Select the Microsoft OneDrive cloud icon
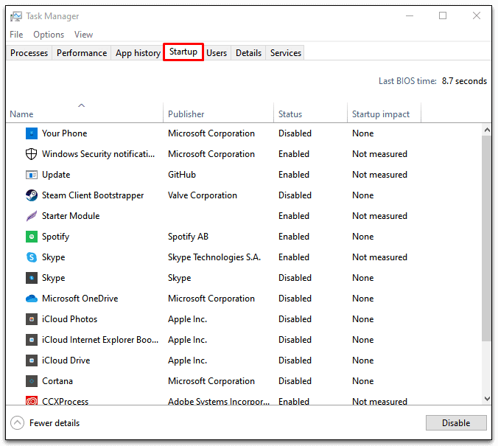Viewport: 498px width, 446px height. point(32,299)
